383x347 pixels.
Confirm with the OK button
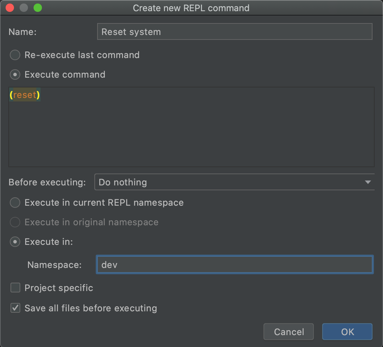click(347, 332)
